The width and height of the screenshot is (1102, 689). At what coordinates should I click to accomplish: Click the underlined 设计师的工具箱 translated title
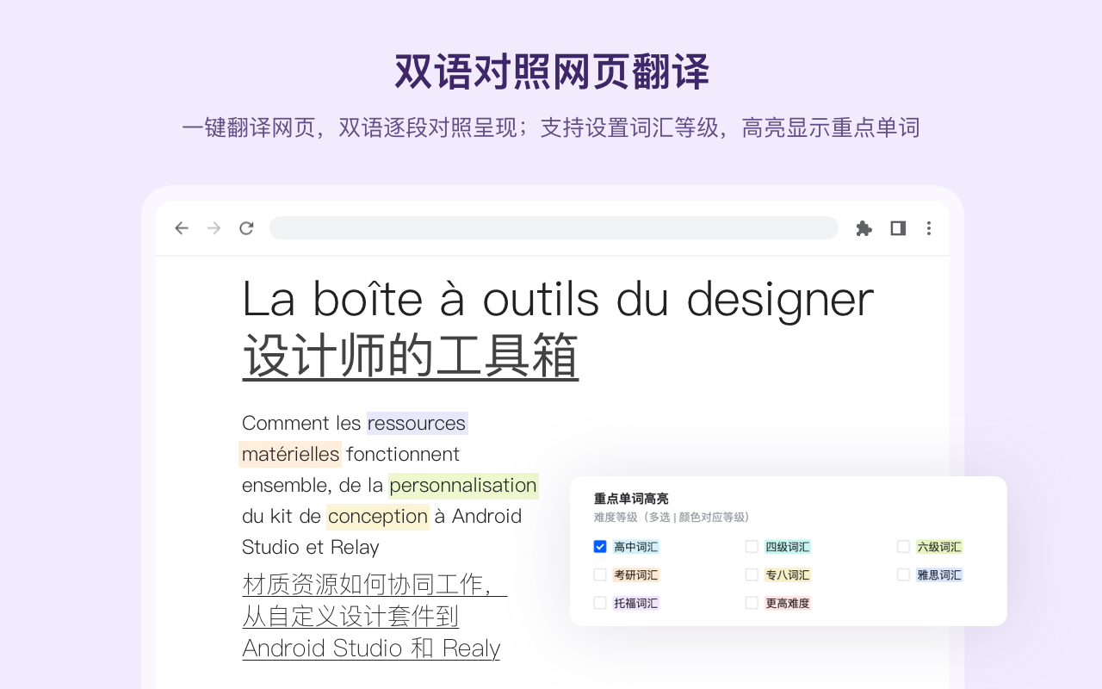411,354
